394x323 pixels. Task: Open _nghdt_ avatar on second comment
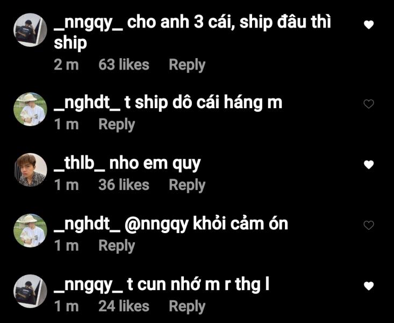tap(30, 109)
